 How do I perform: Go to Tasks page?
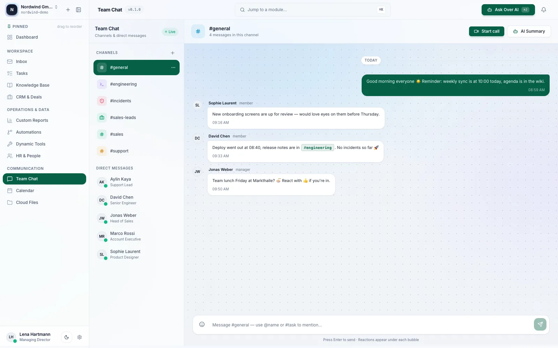pos(44,73)
